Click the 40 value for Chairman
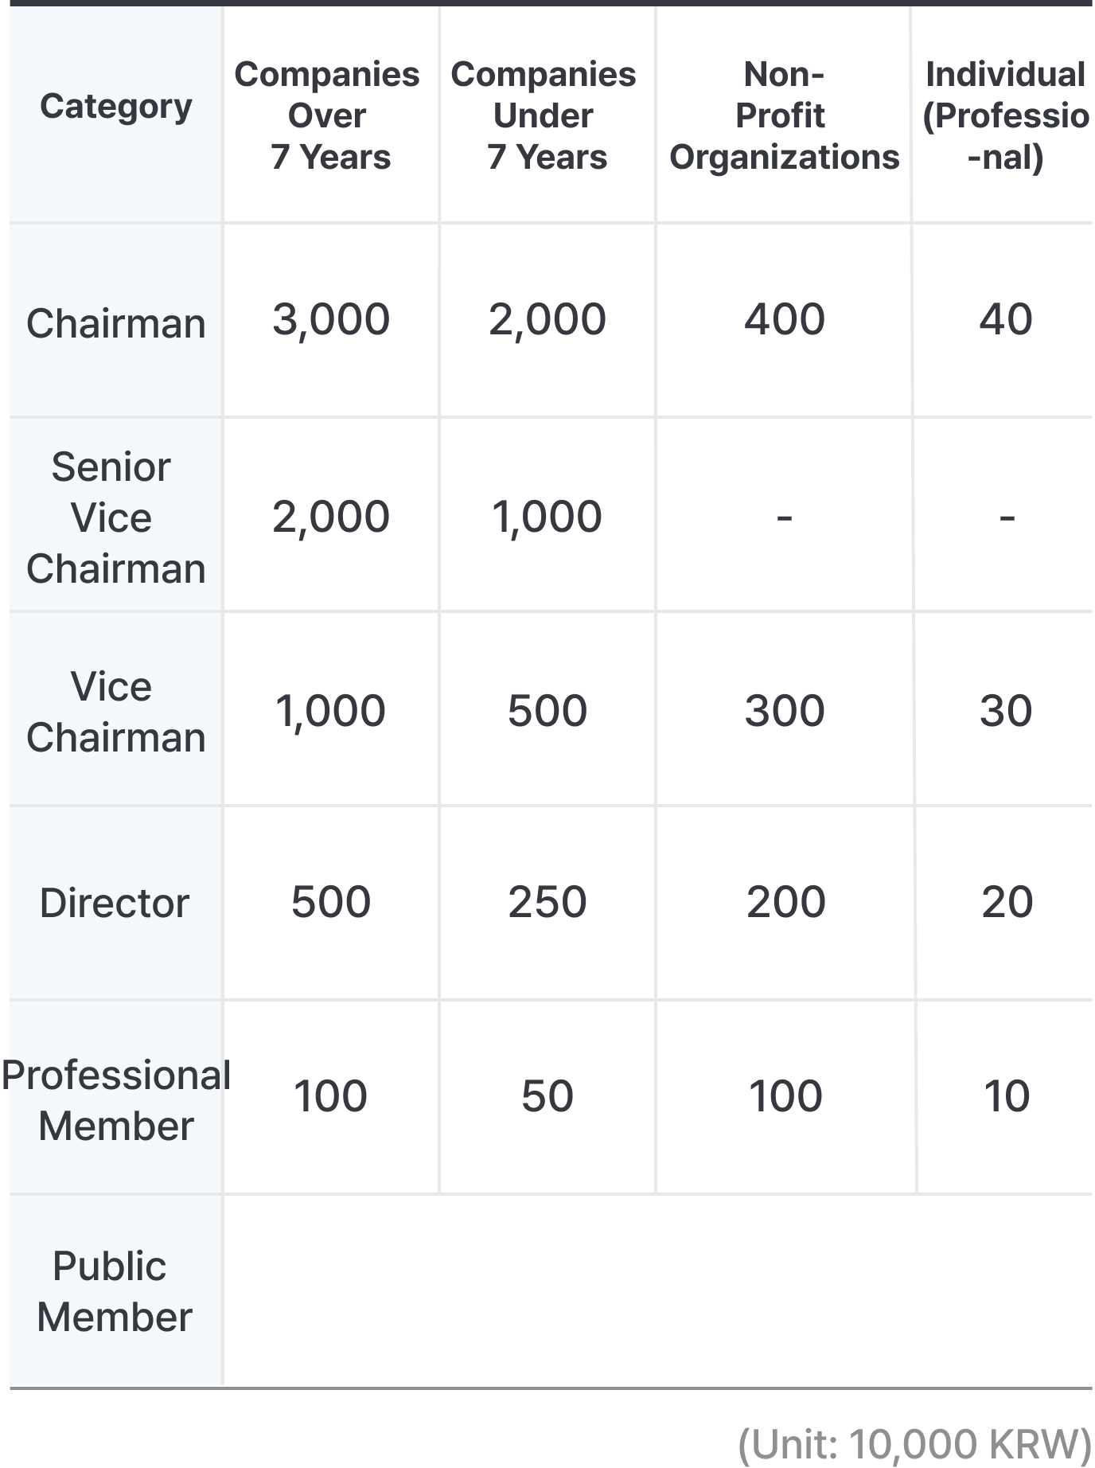1095x1468 pixels. pos(1006,319)
